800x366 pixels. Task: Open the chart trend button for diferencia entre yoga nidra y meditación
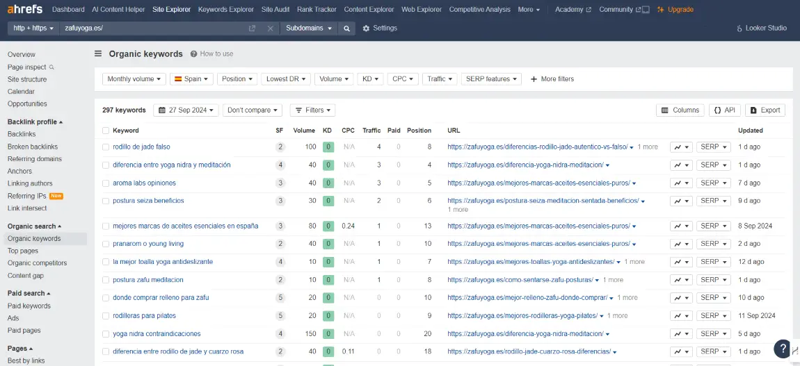(x=681, y=165)
